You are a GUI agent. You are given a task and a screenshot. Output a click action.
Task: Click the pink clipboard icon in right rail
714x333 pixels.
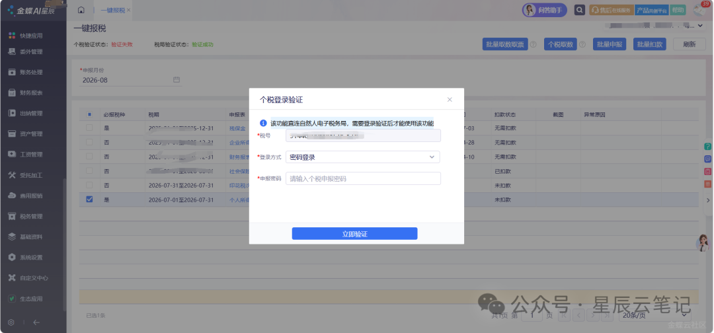[x=707, y=172]
